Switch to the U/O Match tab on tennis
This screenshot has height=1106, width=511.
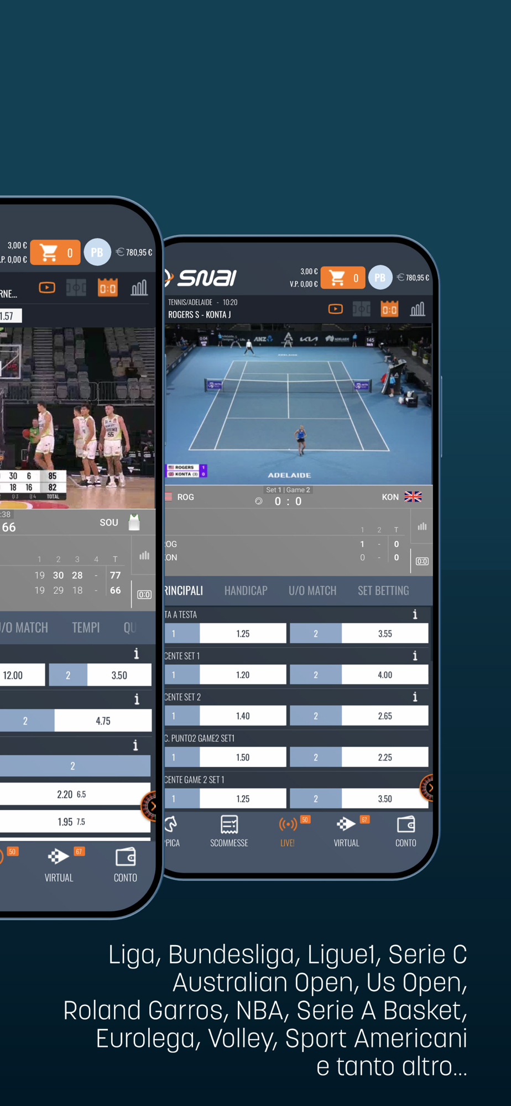pos(312,591)
